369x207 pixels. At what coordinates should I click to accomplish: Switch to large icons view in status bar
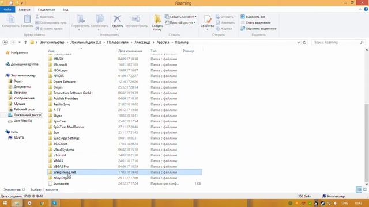[x=365, y=190]
